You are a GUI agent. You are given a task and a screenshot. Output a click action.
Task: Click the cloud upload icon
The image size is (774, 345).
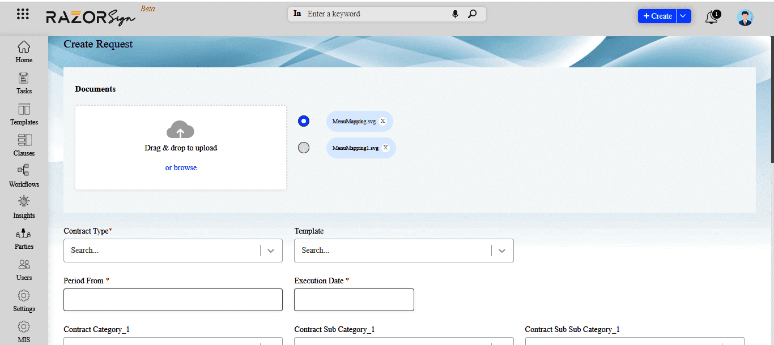(180, 130)
